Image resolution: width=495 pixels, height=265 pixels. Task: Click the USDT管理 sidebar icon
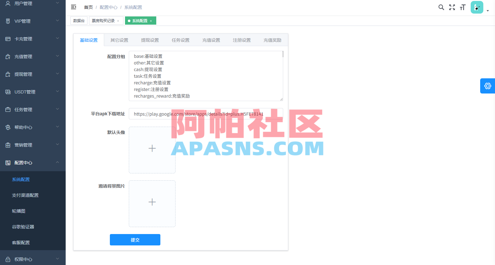8,92
